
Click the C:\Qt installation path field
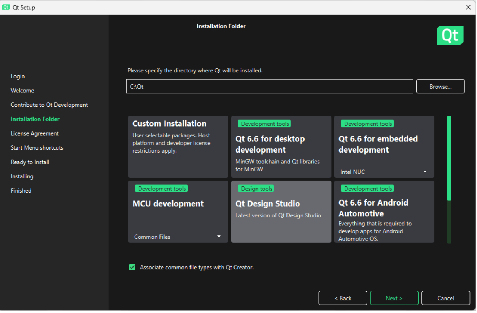coord(270,87)
